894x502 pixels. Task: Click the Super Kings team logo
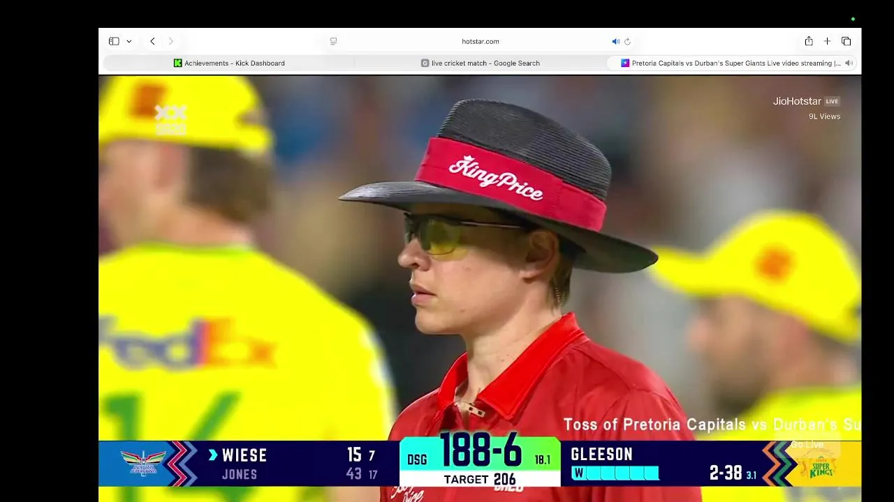822,467
